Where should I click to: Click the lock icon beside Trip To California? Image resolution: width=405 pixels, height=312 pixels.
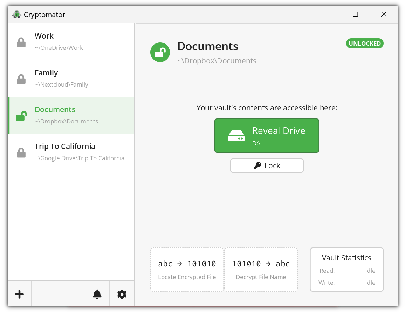click(21, 152)
